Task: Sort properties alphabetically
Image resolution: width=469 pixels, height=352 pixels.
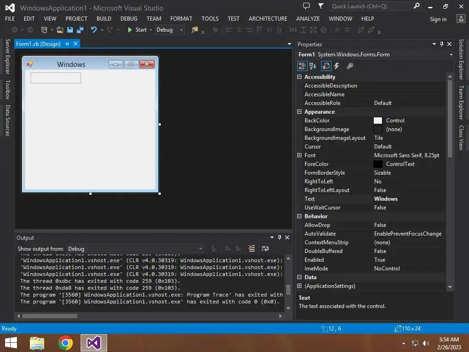Action: point(313,66)
